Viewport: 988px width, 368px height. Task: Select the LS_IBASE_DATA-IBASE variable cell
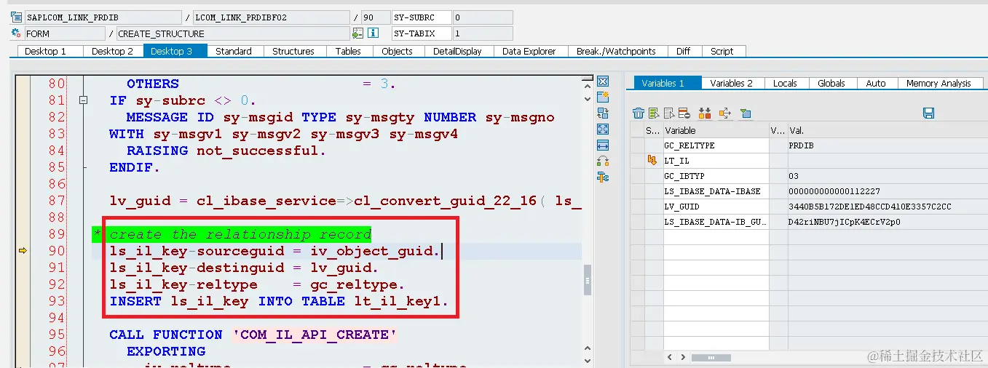pos(715,191)
